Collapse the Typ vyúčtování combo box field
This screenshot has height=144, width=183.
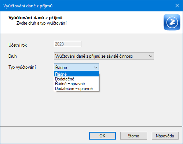[76, 67]
